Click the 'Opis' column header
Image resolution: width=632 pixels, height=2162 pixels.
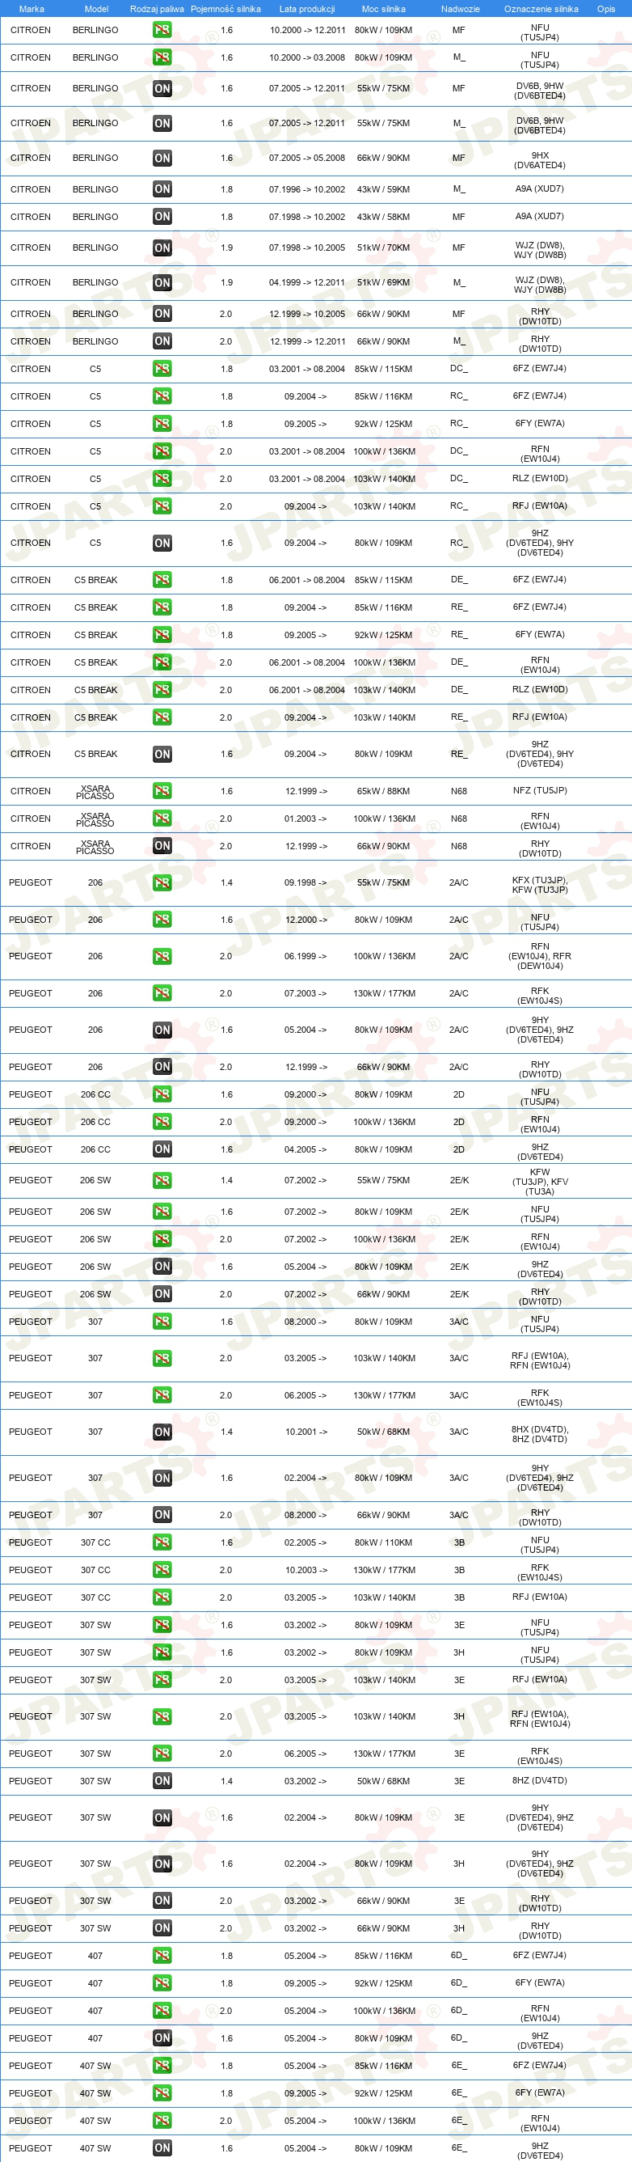tap(605, 8)
